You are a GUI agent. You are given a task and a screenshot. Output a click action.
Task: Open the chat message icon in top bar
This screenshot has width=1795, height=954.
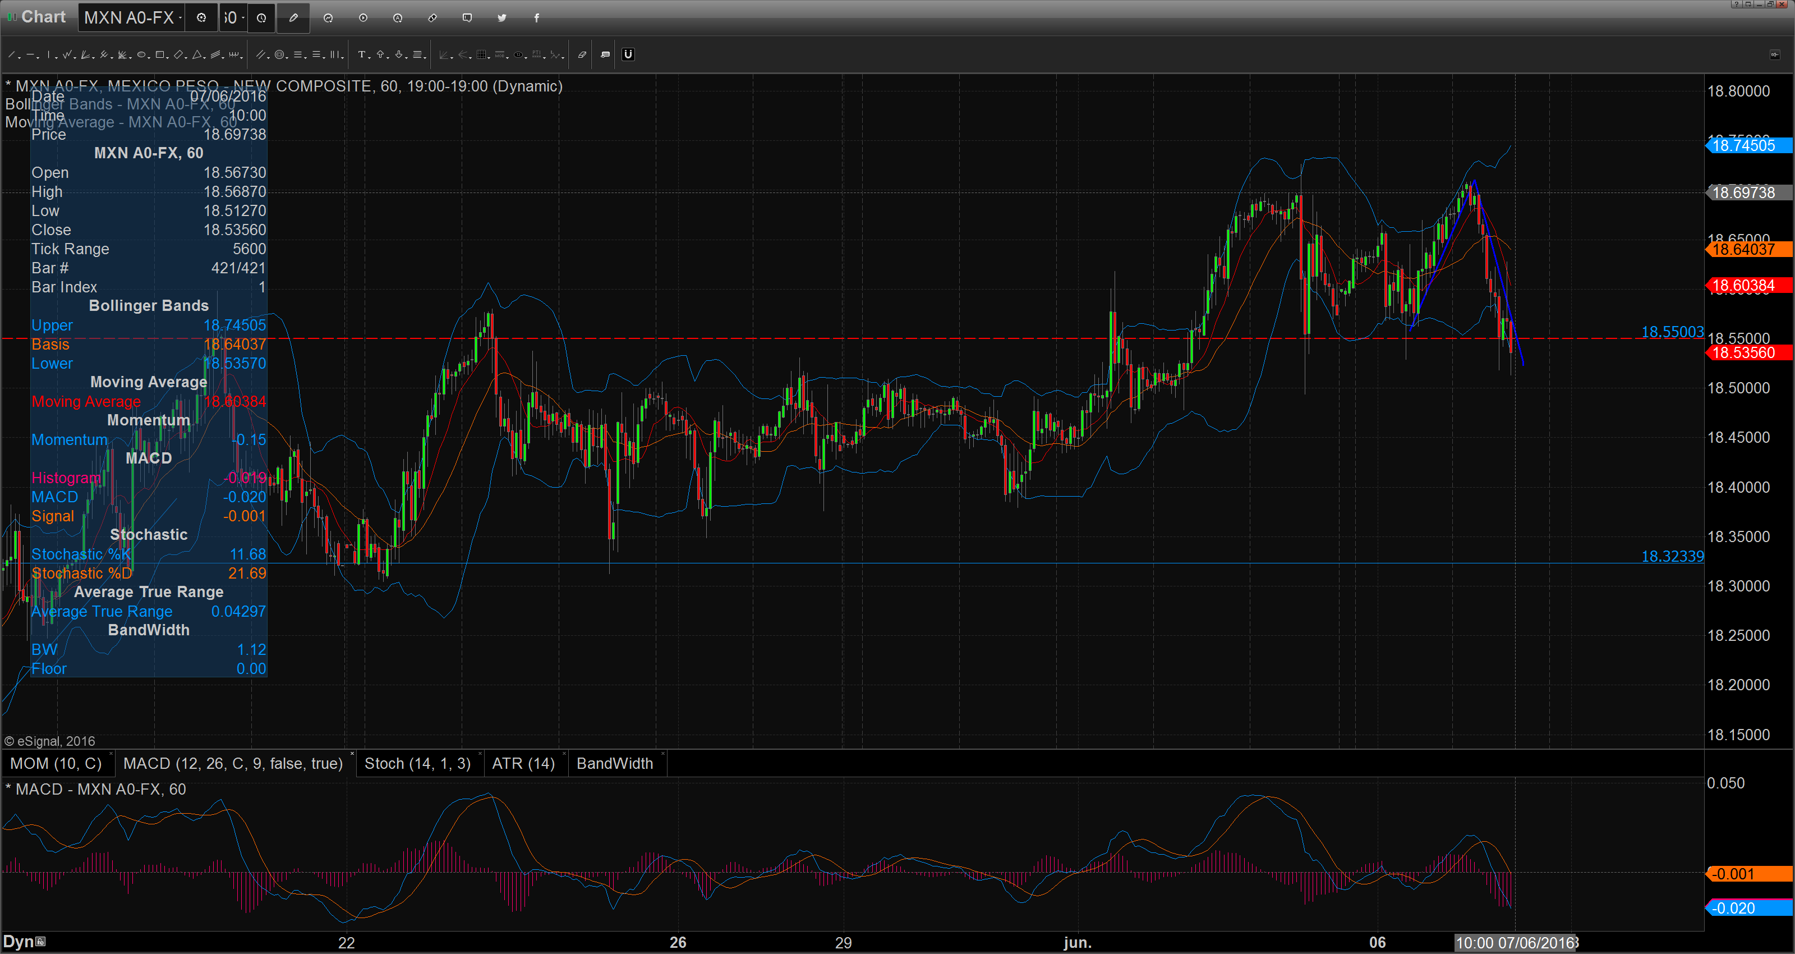(x=468, y=17)
